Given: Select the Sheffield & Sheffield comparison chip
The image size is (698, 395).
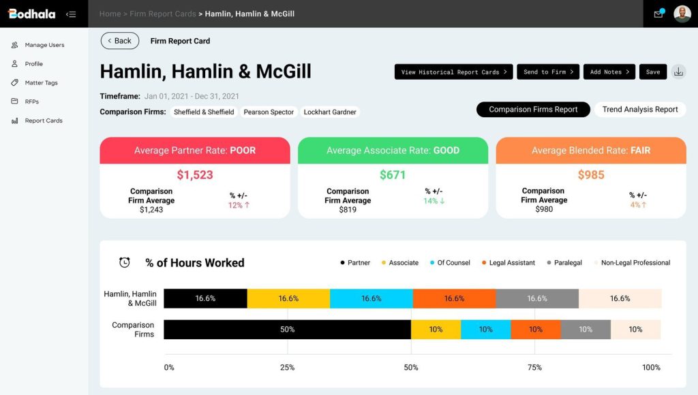Looking at the screenshot, I should (x=204, y=112).
